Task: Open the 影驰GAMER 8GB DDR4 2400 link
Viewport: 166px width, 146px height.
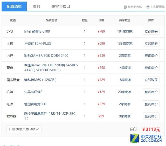Action: click(x=46, y=55)
